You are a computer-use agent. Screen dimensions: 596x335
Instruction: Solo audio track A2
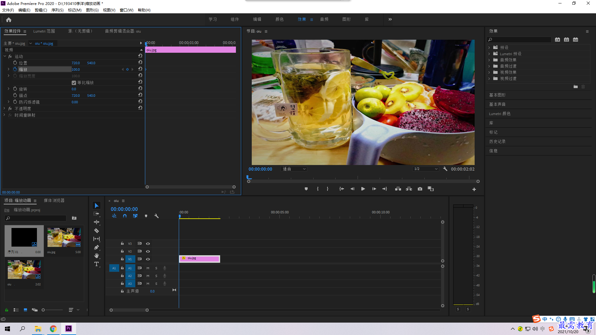click(x=156, y=276)
